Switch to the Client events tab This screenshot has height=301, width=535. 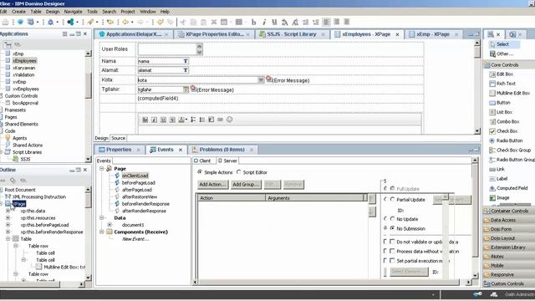202,161
